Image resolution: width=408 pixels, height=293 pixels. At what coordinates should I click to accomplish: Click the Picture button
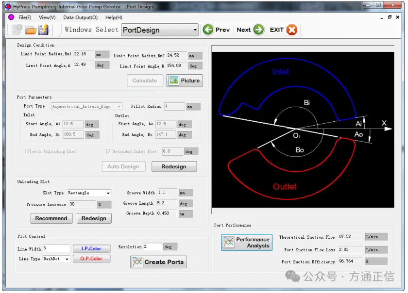coord(185,81)
